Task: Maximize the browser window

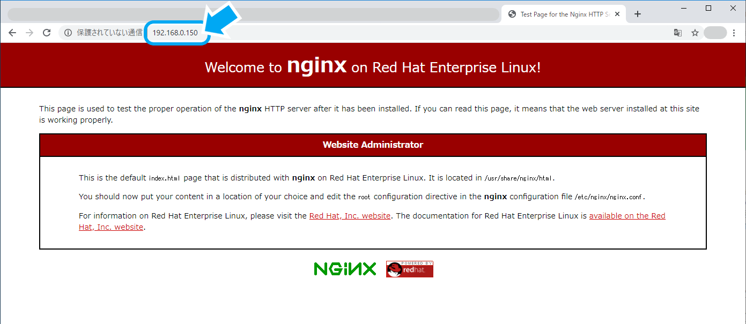Action: (x=708, y=8)
